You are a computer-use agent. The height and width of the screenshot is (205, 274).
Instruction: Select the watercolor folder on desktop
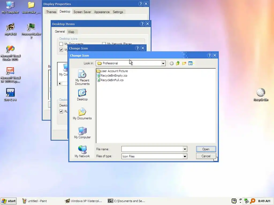(31, 7)
